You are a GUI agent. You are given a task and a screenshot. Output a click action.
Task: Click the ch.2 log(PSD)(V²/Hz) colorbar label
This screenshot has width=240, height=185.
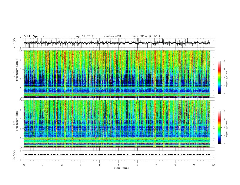point(227,128)
